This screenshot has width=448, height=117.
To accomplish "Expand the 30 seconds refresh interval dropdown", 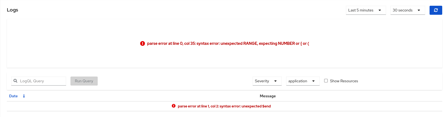I will tap(408, 10).
